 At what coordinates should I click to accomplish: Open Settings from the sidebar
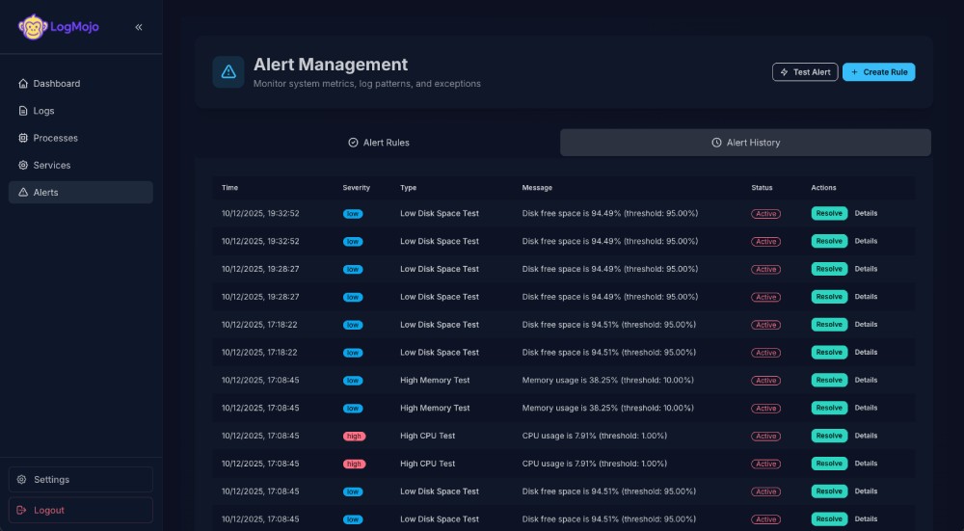[x=81, y=479]
